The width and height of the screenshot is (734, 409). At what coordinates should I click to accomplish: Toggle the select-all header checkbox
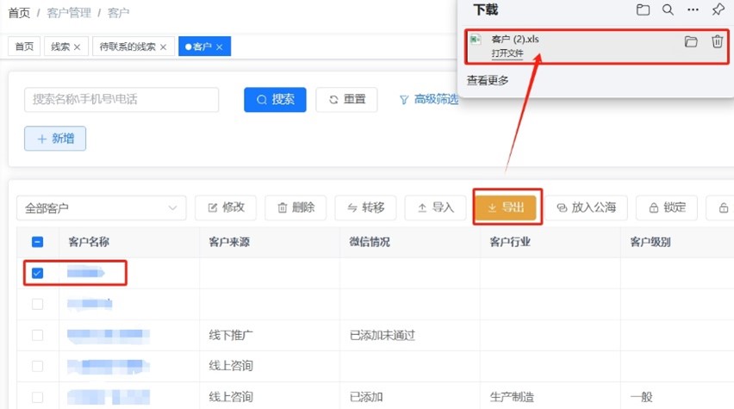click(37, 242)
